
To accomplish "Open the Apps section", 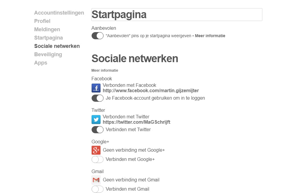I will (x=41, y=63).
